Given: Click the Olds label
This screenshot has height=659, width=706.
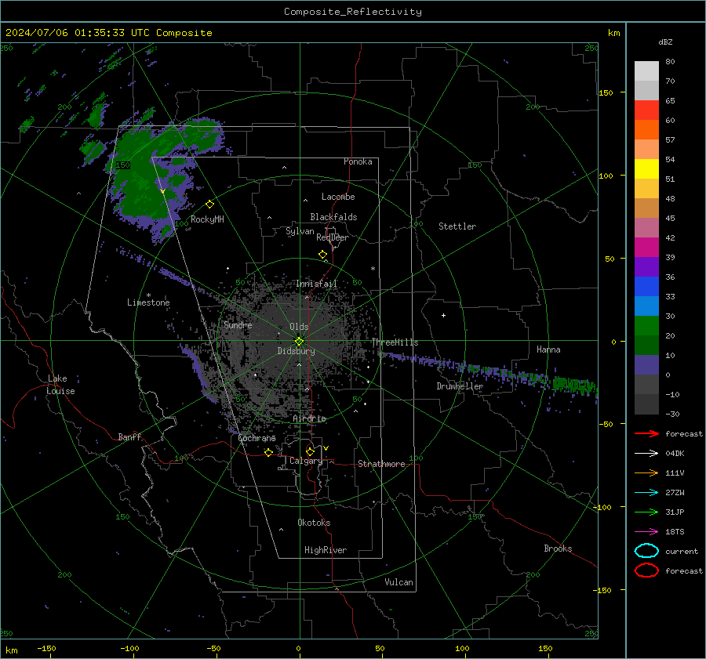Looking at the screenshot, I should pos(299,327).
